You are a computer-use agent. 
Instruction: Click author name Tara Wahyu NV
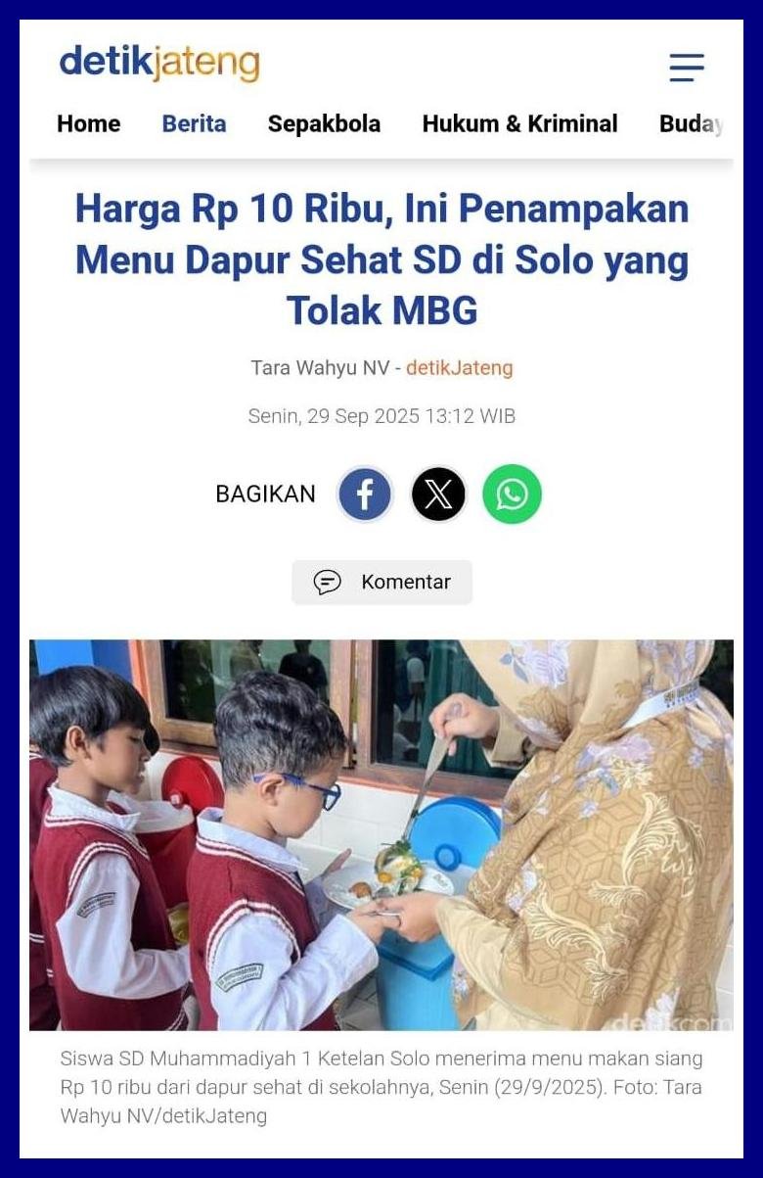(x=319, y=368)
